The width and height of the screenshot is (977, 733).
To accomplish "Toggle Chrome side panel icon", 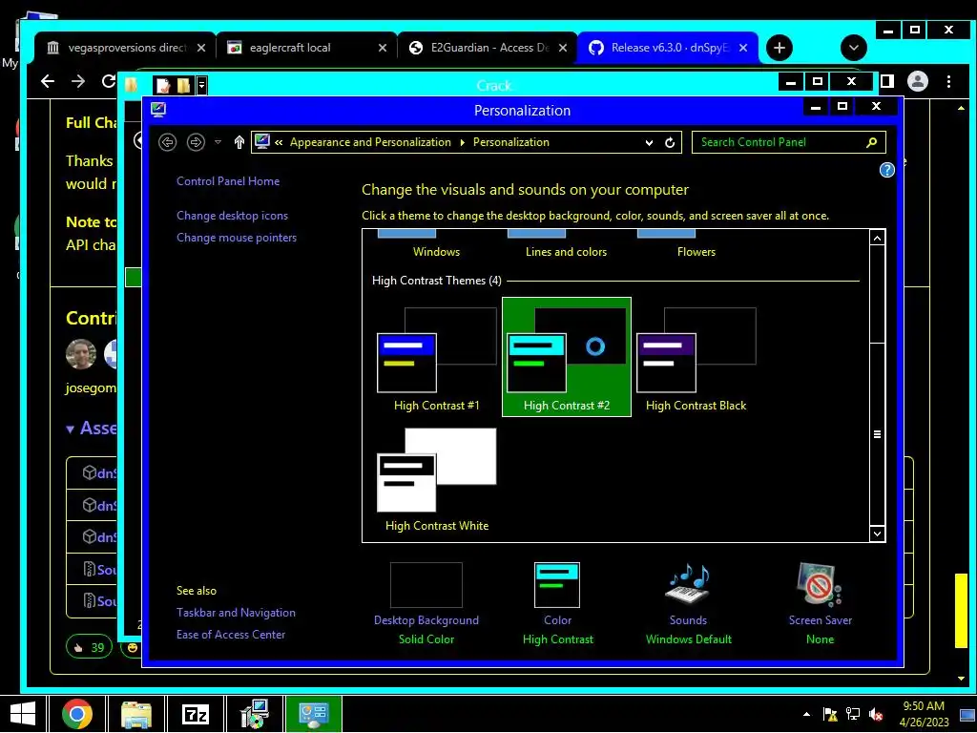I will pyautogui.click(x=887, y=81).
